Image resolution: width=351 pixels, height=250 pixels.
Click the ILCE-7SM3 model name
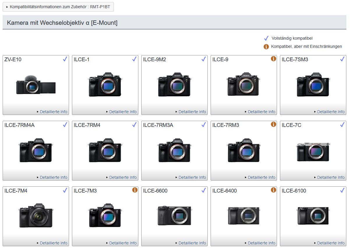pos(295,60)
